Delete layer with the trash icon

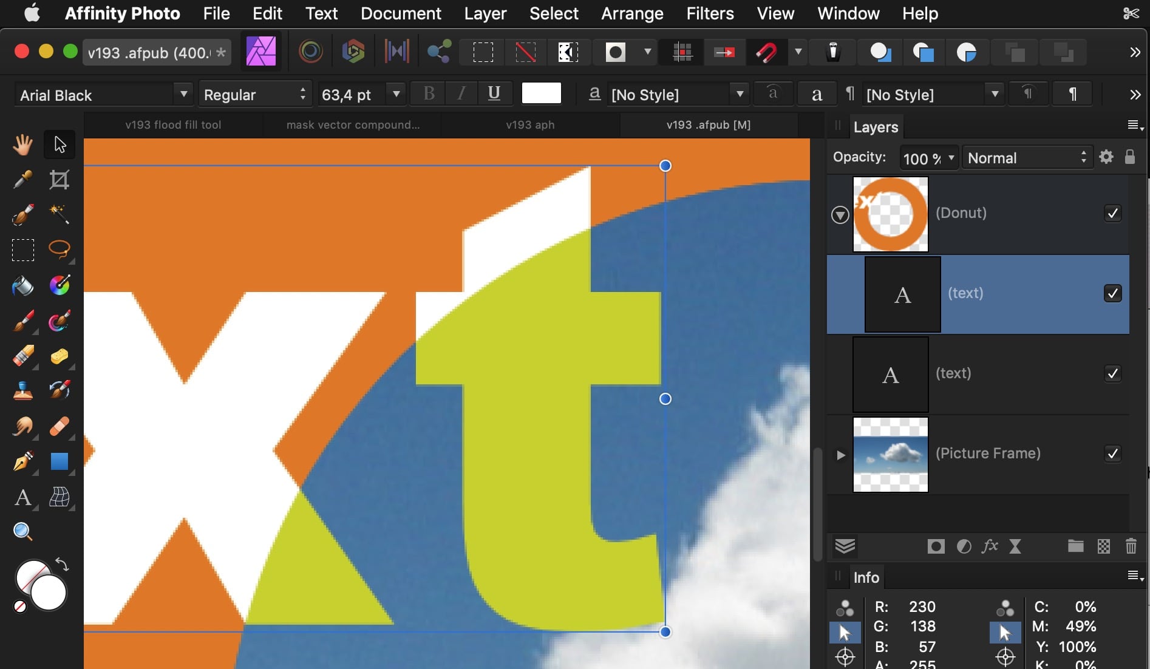(1131, 546)
